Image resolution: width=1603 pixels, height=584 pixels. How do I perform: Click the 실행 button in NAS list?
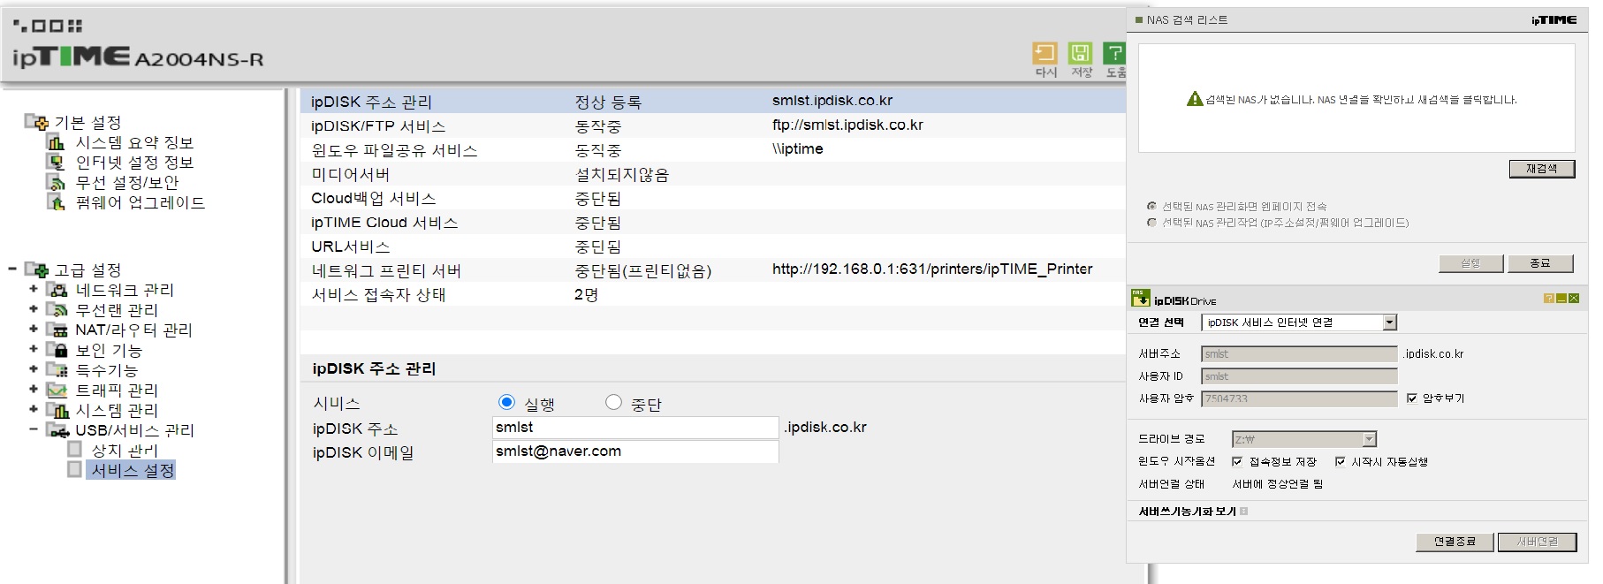1470,263
